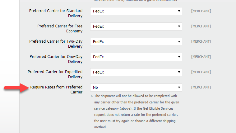Click the [MERCHANT] scope tag beside Expedited Delivery
236x133 pixels.
[x=201, y=72]
